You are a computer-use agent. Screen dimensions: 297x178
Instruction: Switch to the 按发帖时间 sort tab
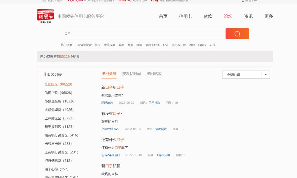tap(131, 74)
